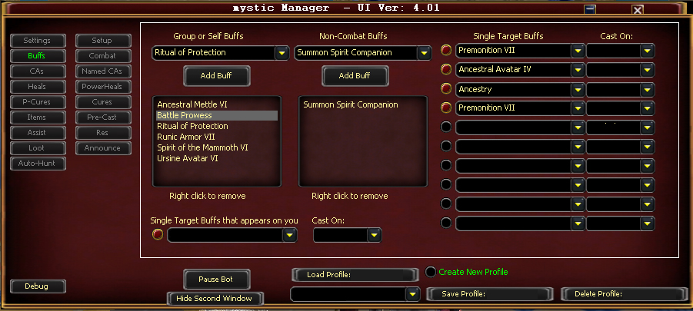Viewport: 693px width, 311px height.
Task: Open the Settings tab
Action: [x=38, y=41]
